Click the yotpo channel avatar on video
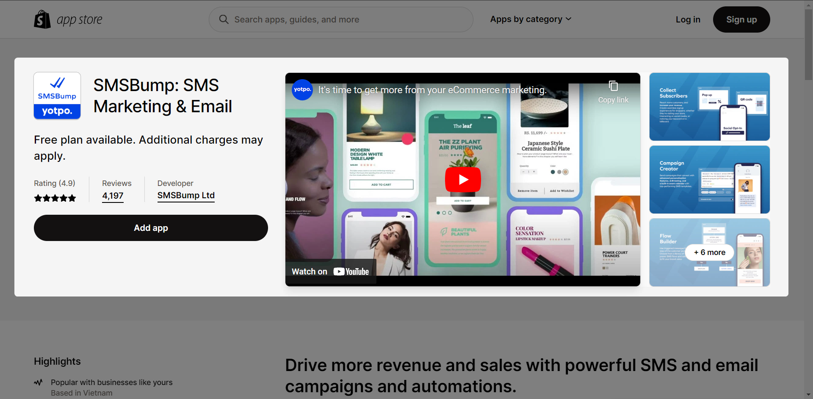Image resolution: width=813 pixels, height=399 pixels. coord(302,90)
